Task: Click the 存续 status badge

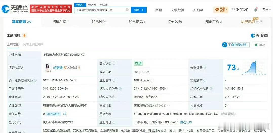Action: click(138, 63)
